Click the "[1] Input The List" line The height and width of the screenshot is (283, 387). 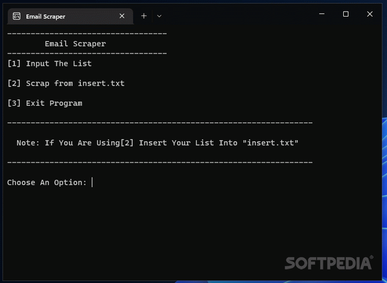50,64
